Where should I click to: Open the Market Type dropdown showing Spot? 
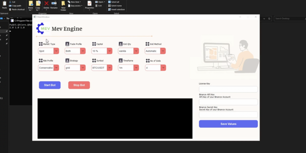coord(56,51)
